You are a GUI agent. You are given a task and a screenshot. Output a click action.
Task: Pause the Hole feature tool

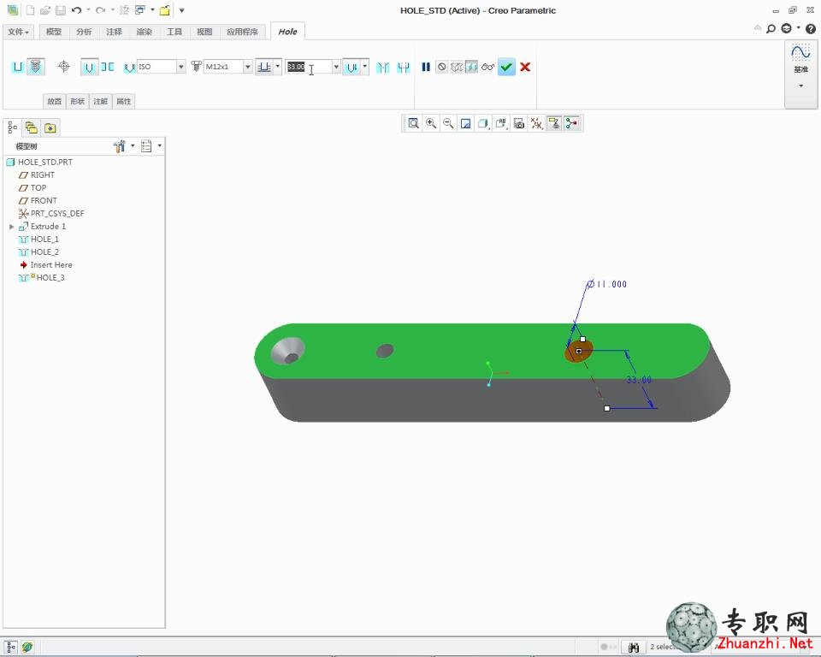[426, 67]
